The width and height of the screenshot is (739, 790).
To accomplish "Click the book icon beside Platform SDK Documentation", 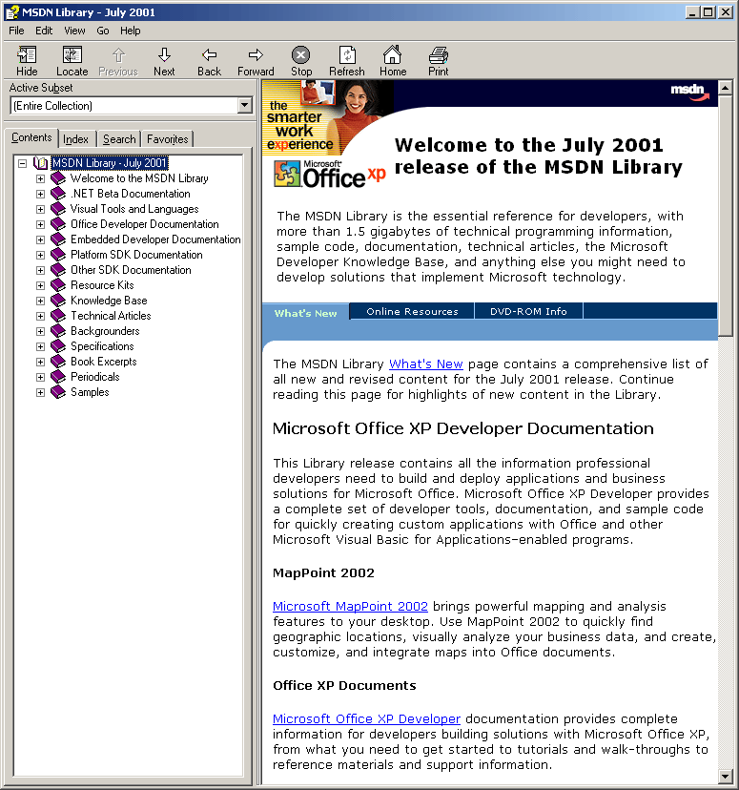I will 58,255.
